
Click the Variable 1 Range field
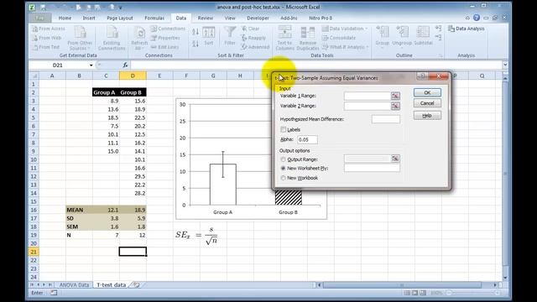click(368, 96)
